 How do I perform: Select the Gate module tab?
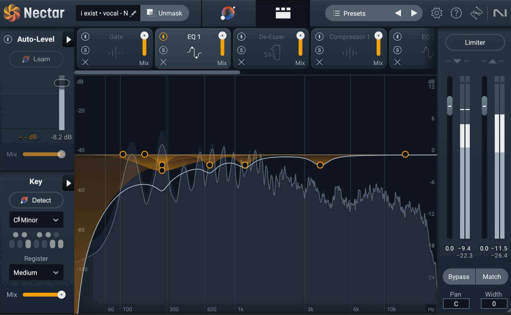point(115,48)
